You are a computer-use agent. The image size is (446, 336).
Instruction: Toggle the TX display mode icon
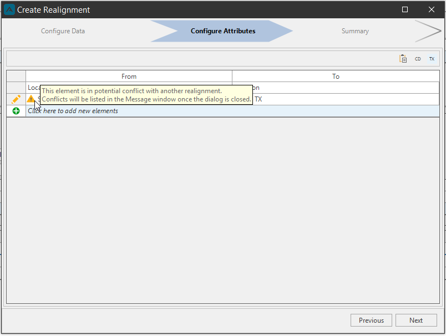[432, 59]
